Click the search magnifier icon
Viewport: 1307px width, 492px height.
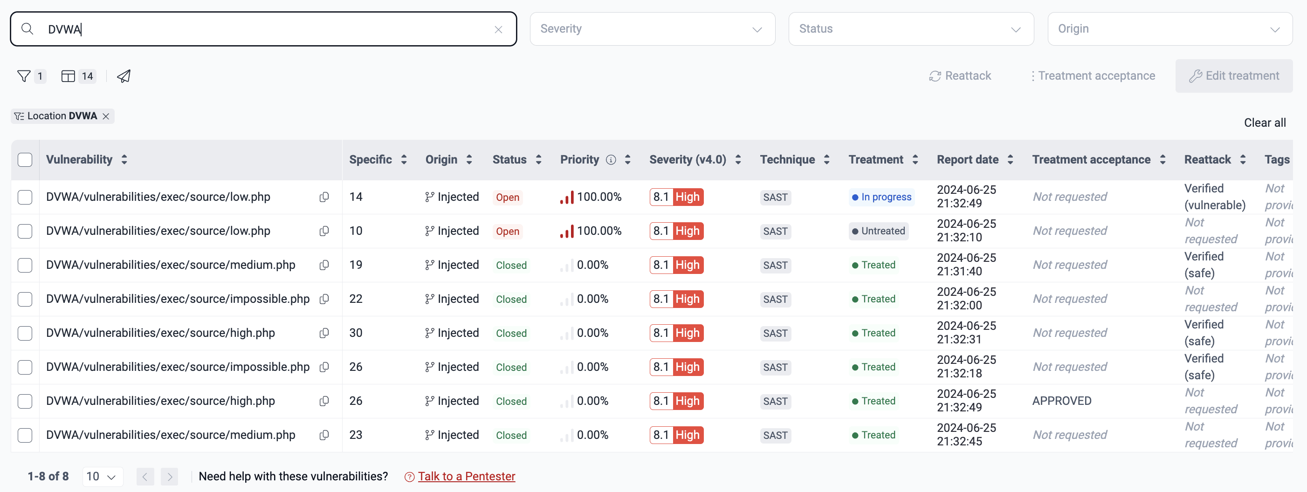tap(28, 29)
